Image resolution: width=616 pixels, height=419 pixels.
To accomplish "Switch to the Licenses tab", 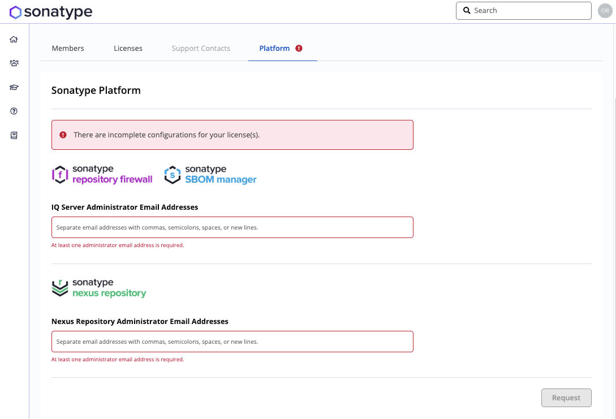I will click(x=128, y=48).
